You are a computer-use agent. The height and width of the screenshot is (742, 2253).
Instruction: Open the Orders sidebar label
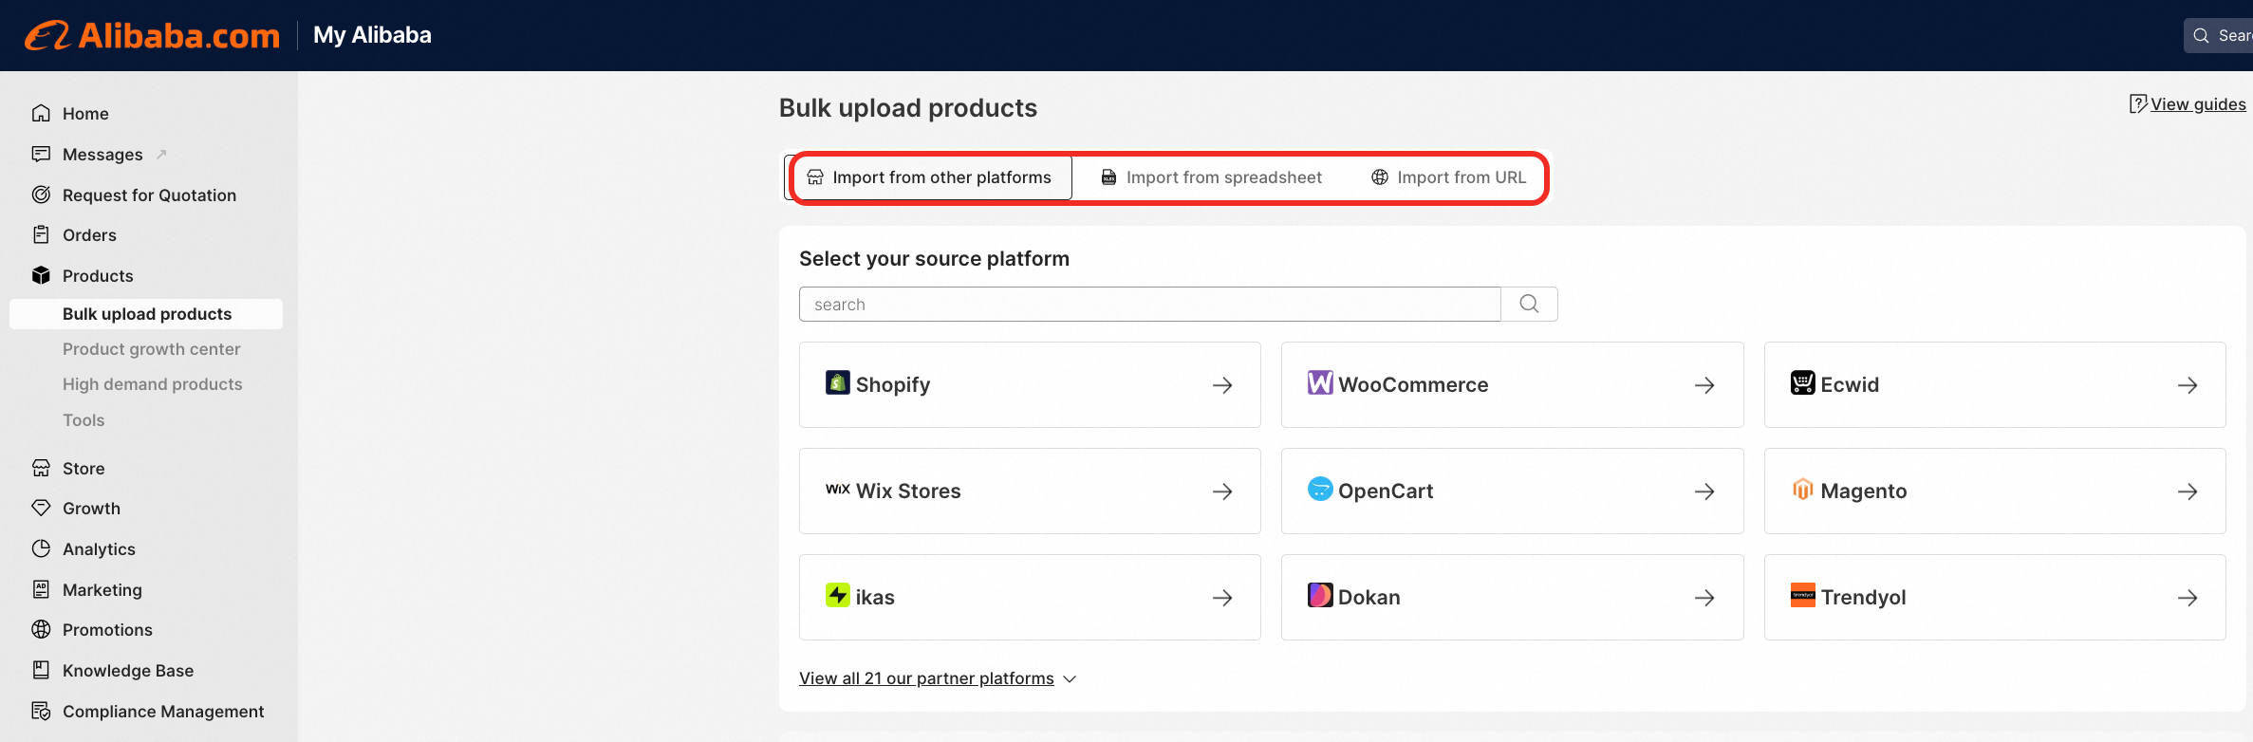click(89, 235)
